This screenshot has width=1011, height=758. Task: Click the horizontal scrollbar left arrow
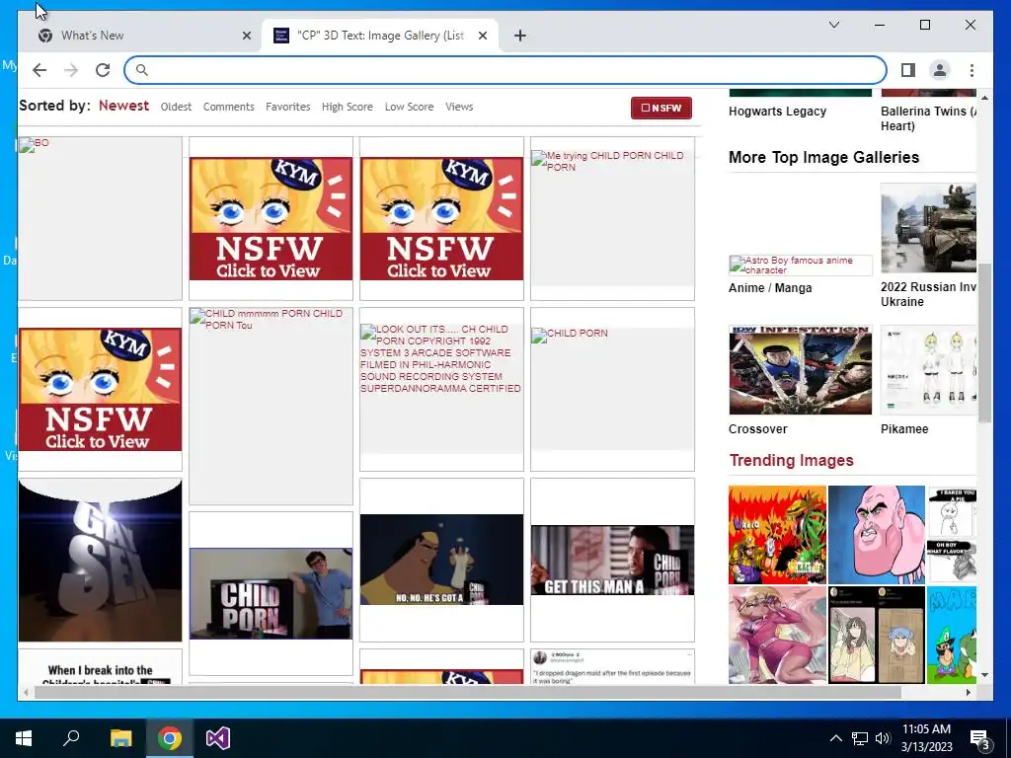tap(26, 692)
